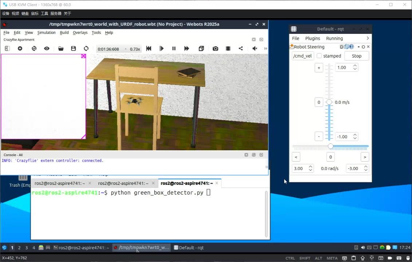Record a movie using the film icon
This screenshot has height=262, width=412.
[x=228, y=48]
